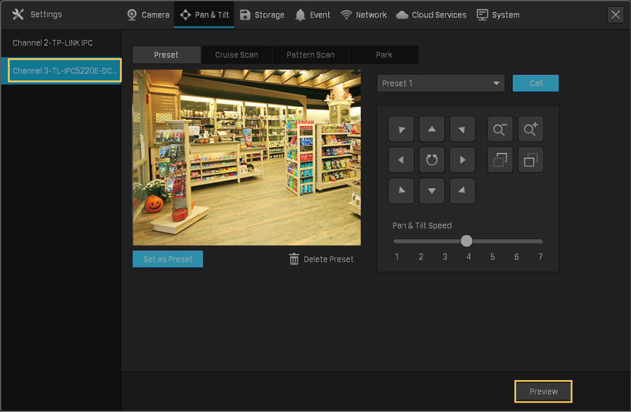Open the Storage settings tab
The height and width of the screenshot is (412, 631).
262,15
